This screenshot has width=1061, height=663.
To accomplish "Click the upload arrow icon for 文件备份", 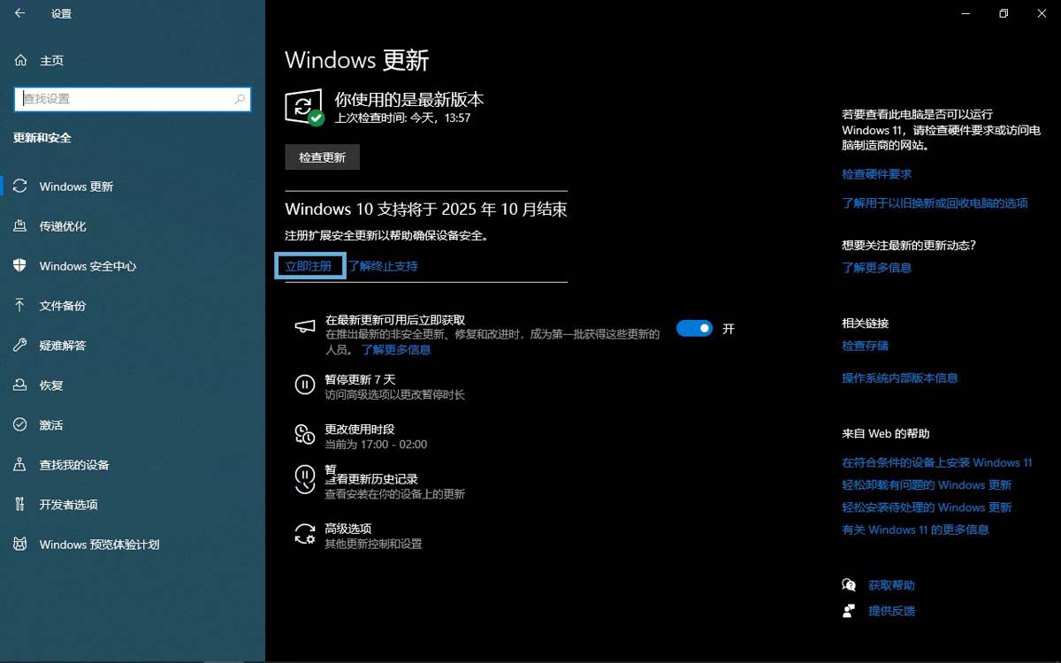I will 20,306.
